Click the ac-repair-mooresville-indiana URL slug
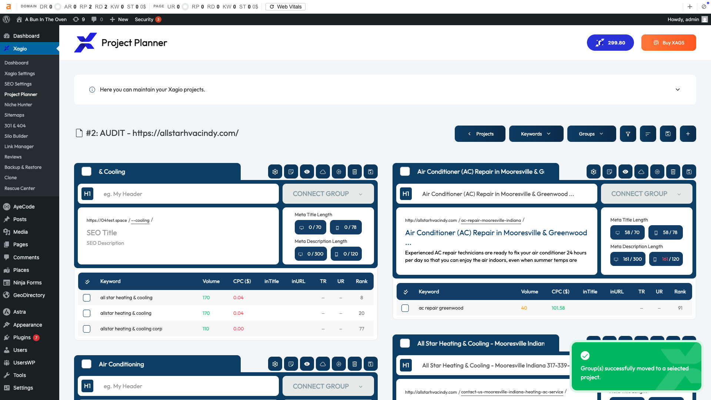This screenshot has width=711, height=400. coord(491,220)
